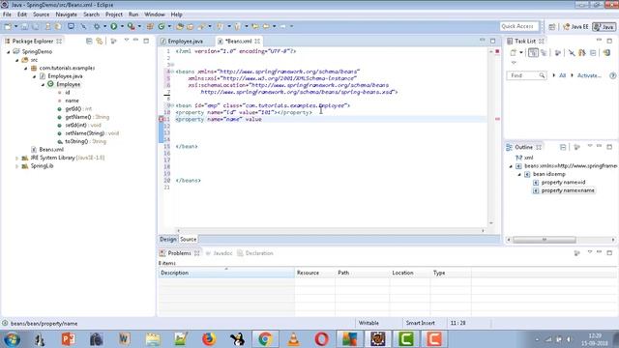Expand SpringLib node
Viewport: 619px width, 348px height.
point(17,166)
